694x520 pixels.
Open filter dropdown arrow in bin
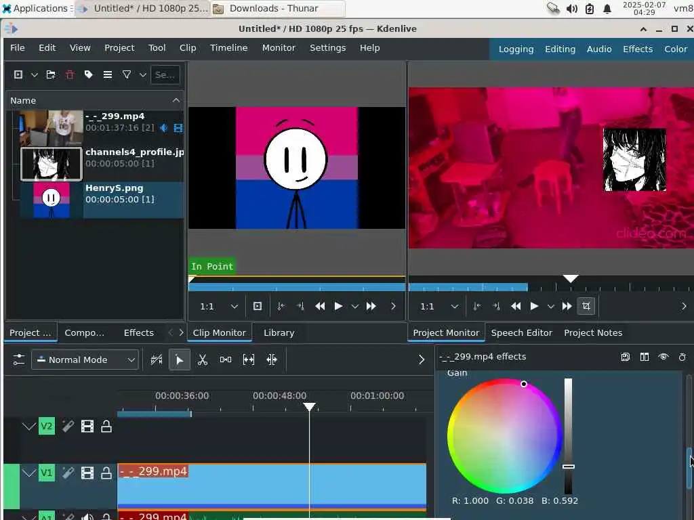pyautogui.click(x=143, y=74)
